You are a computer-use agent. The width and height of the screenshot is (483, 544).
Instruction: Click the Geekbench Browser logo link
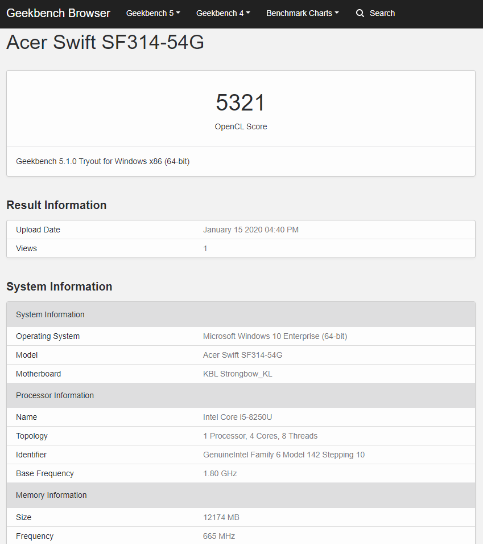coord(58,13)
